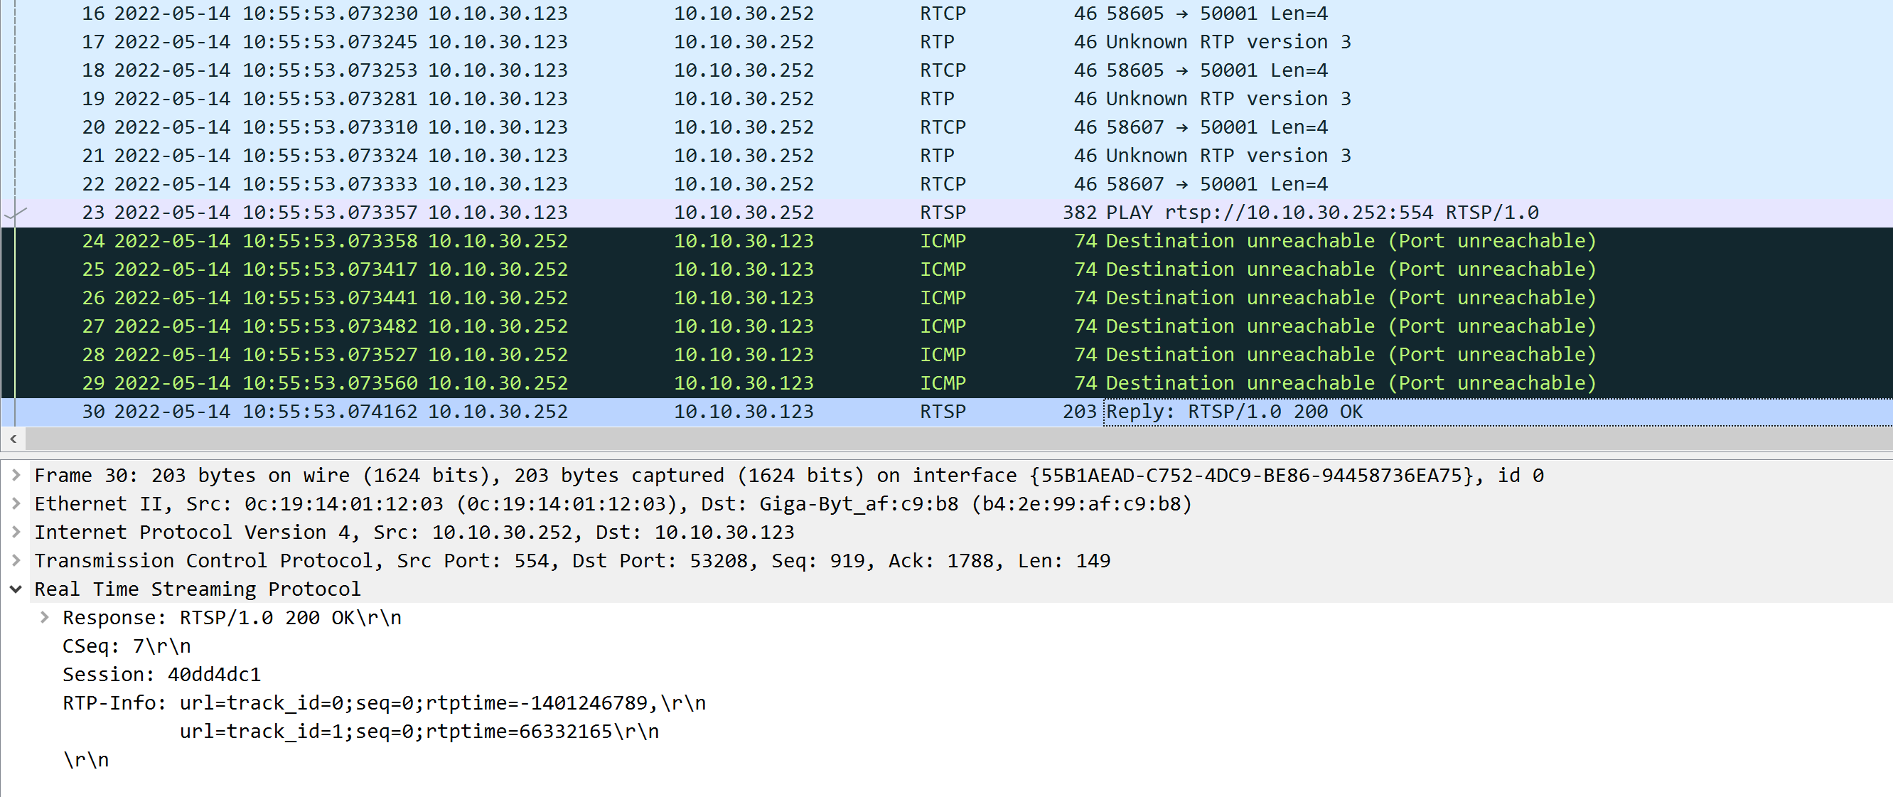
Task: Expand the Ethernet II tree row
Action: pyautogui.click(x=16, y=503)
